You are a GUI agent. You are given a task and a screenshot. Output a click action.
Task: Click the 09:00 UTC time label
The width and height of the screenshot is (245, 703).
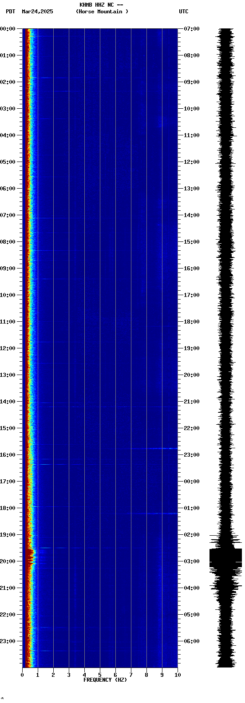click(192, 82)
